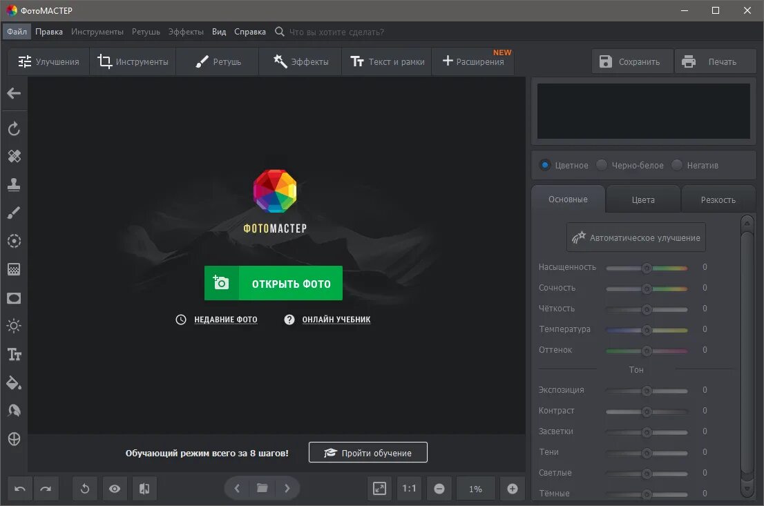Click the undo arrow button
The image size is (764, 506).
tap(20, 489)
